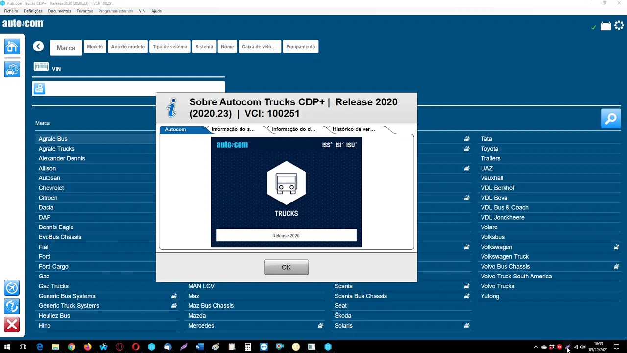627x353 pixels.
Task: Select Maz Bus Chassis brand
Action: click(211, 305)
